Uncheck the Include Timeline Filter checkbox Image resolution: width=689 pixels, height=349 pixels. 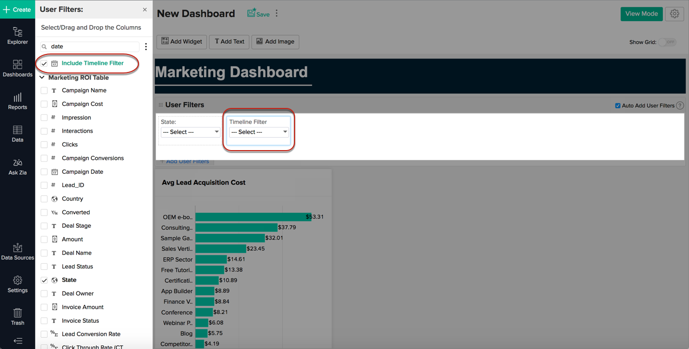pyautogui.click(x=44, y=63)
